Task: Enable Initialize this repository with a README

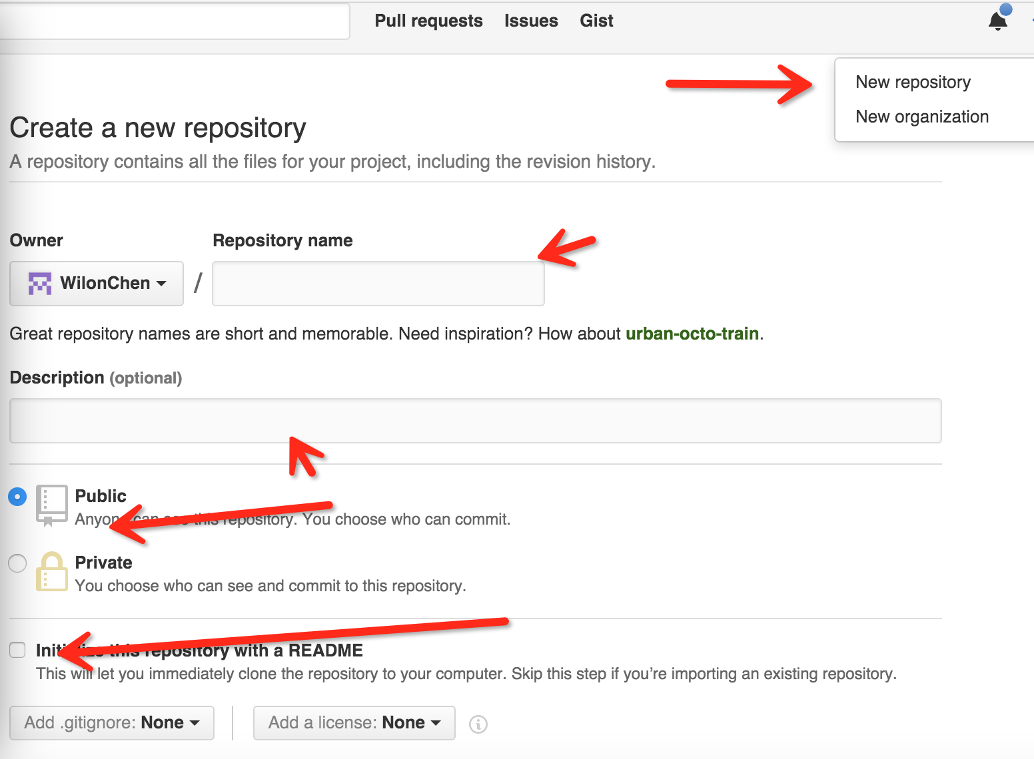Action: click(x=17, y=650)
